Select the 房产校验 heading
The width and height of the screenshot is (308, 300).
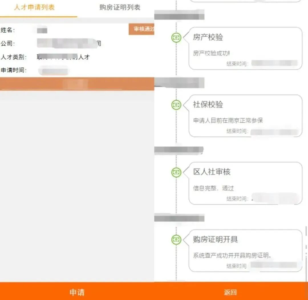pos(208,37)
